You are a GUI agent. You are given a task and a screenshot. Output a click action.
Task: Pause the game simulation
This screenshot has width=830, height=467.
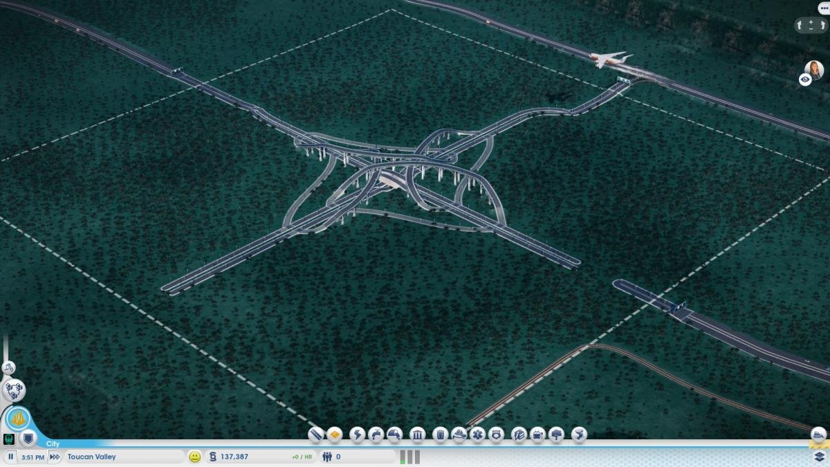11,457
